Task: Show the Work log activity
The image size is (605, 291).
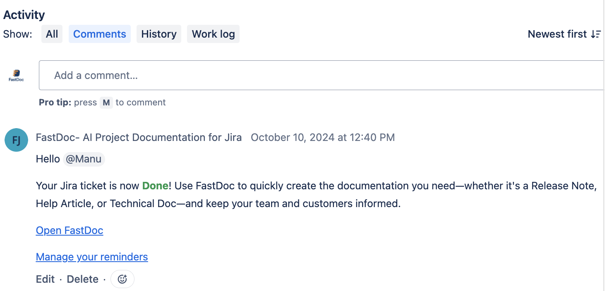Action: (x=213, y=34)
